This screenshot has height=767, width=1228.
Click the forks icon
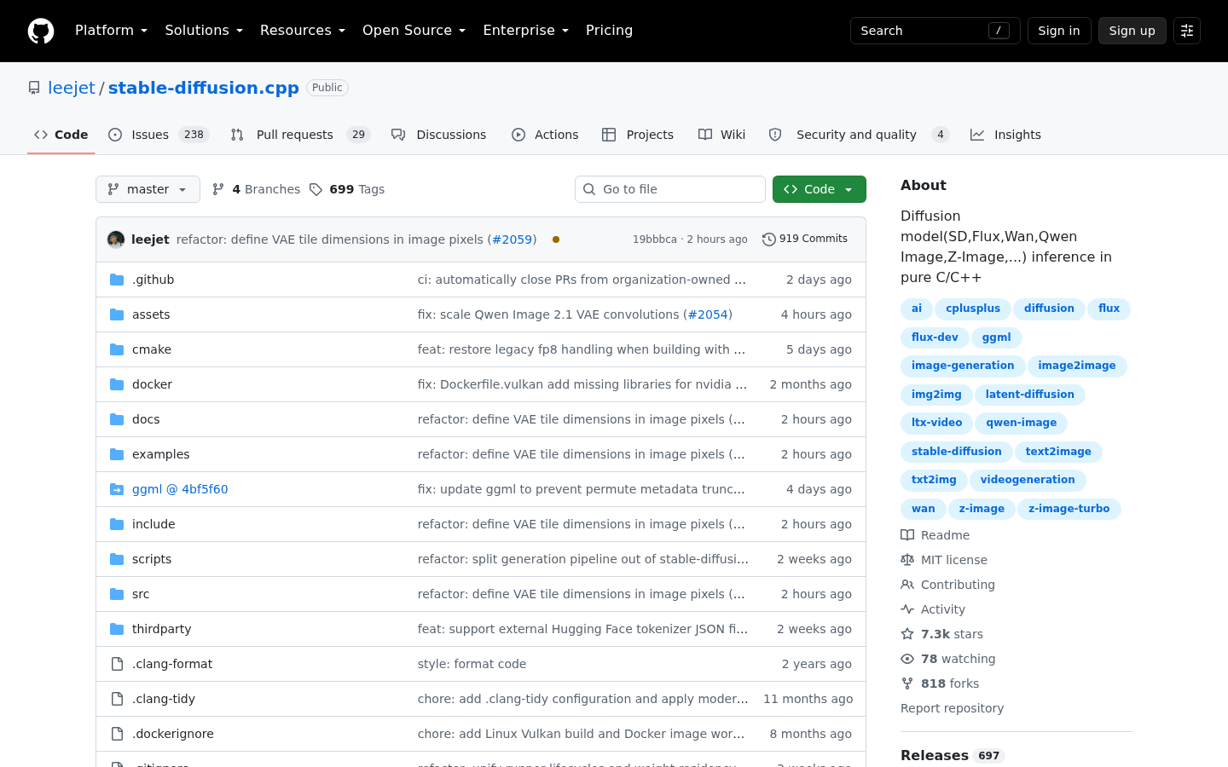[x=907, y=683]
